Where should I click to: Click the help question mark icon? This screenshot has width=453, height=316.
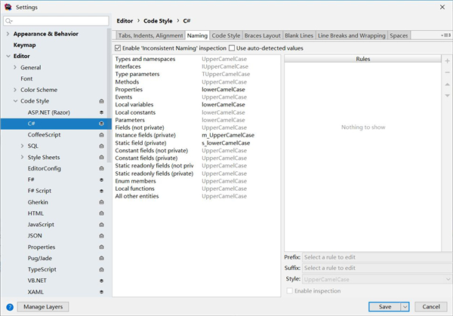click(x=10, y=307)
